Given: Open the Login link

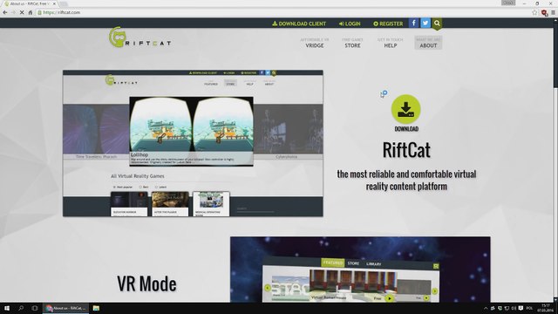Looking at the screenshot, I should (x=350, y=24).
